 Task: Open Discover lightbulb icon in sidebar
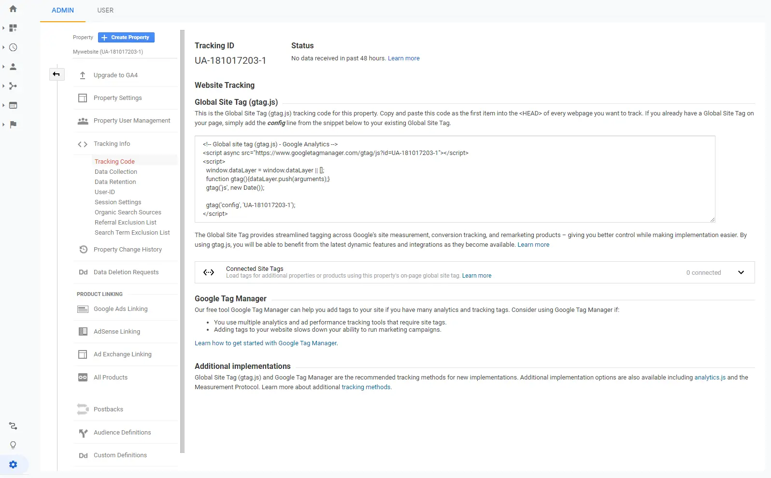tap(13, 445)
